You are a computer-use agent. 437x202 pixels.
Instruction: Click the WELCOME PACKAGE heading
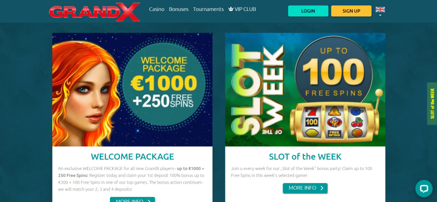point(132,157)
